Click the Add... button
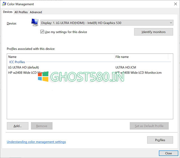This screenshot has height=158, width=180. 18,126
